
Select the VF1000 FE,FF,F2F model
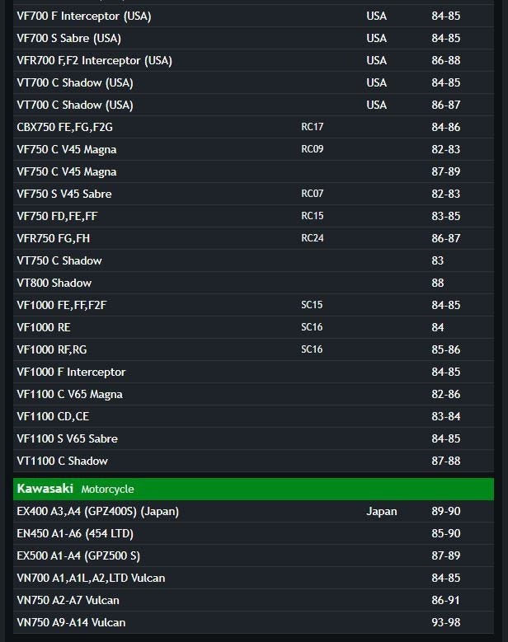[62, 305]
